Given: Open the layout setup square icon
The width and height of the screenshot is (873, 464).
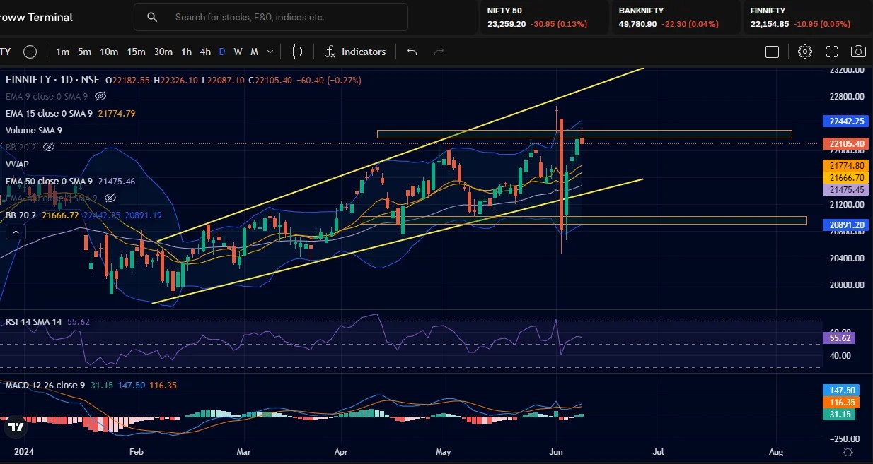Looking at the screenshot, I should (772, 52).
